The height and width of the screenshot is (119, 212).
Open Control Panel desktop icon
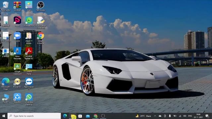[x=29, y=69]
